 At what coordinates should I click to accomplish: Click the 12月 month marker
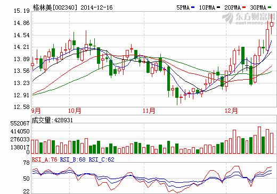pos(231,111)
